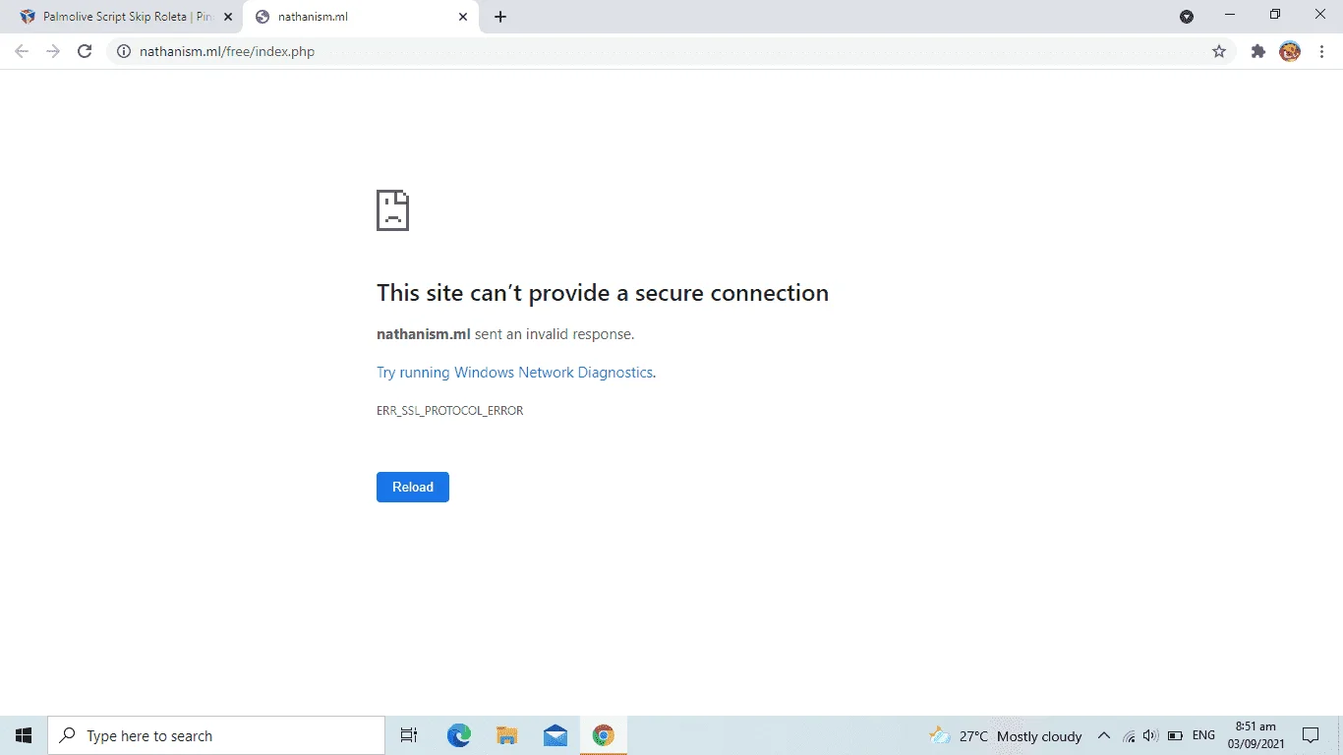Open the Windows Start menu
This screenshot has height=755, width=1343.
point(24,735)
